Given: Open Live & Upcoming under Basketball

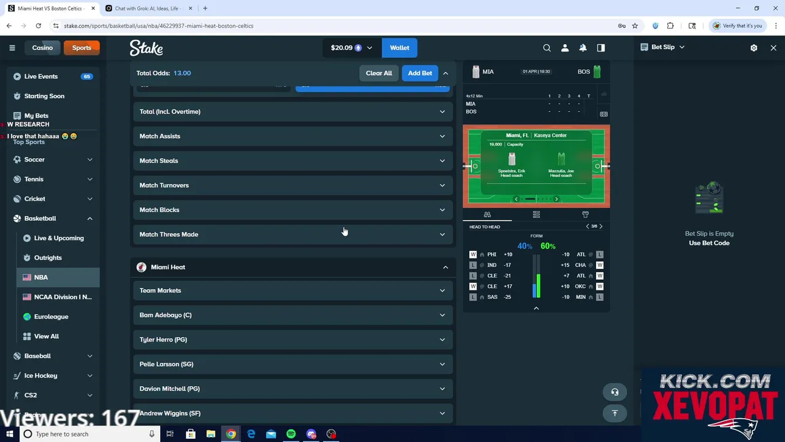Looking at the screenshot, I should [x=58, y=238].
